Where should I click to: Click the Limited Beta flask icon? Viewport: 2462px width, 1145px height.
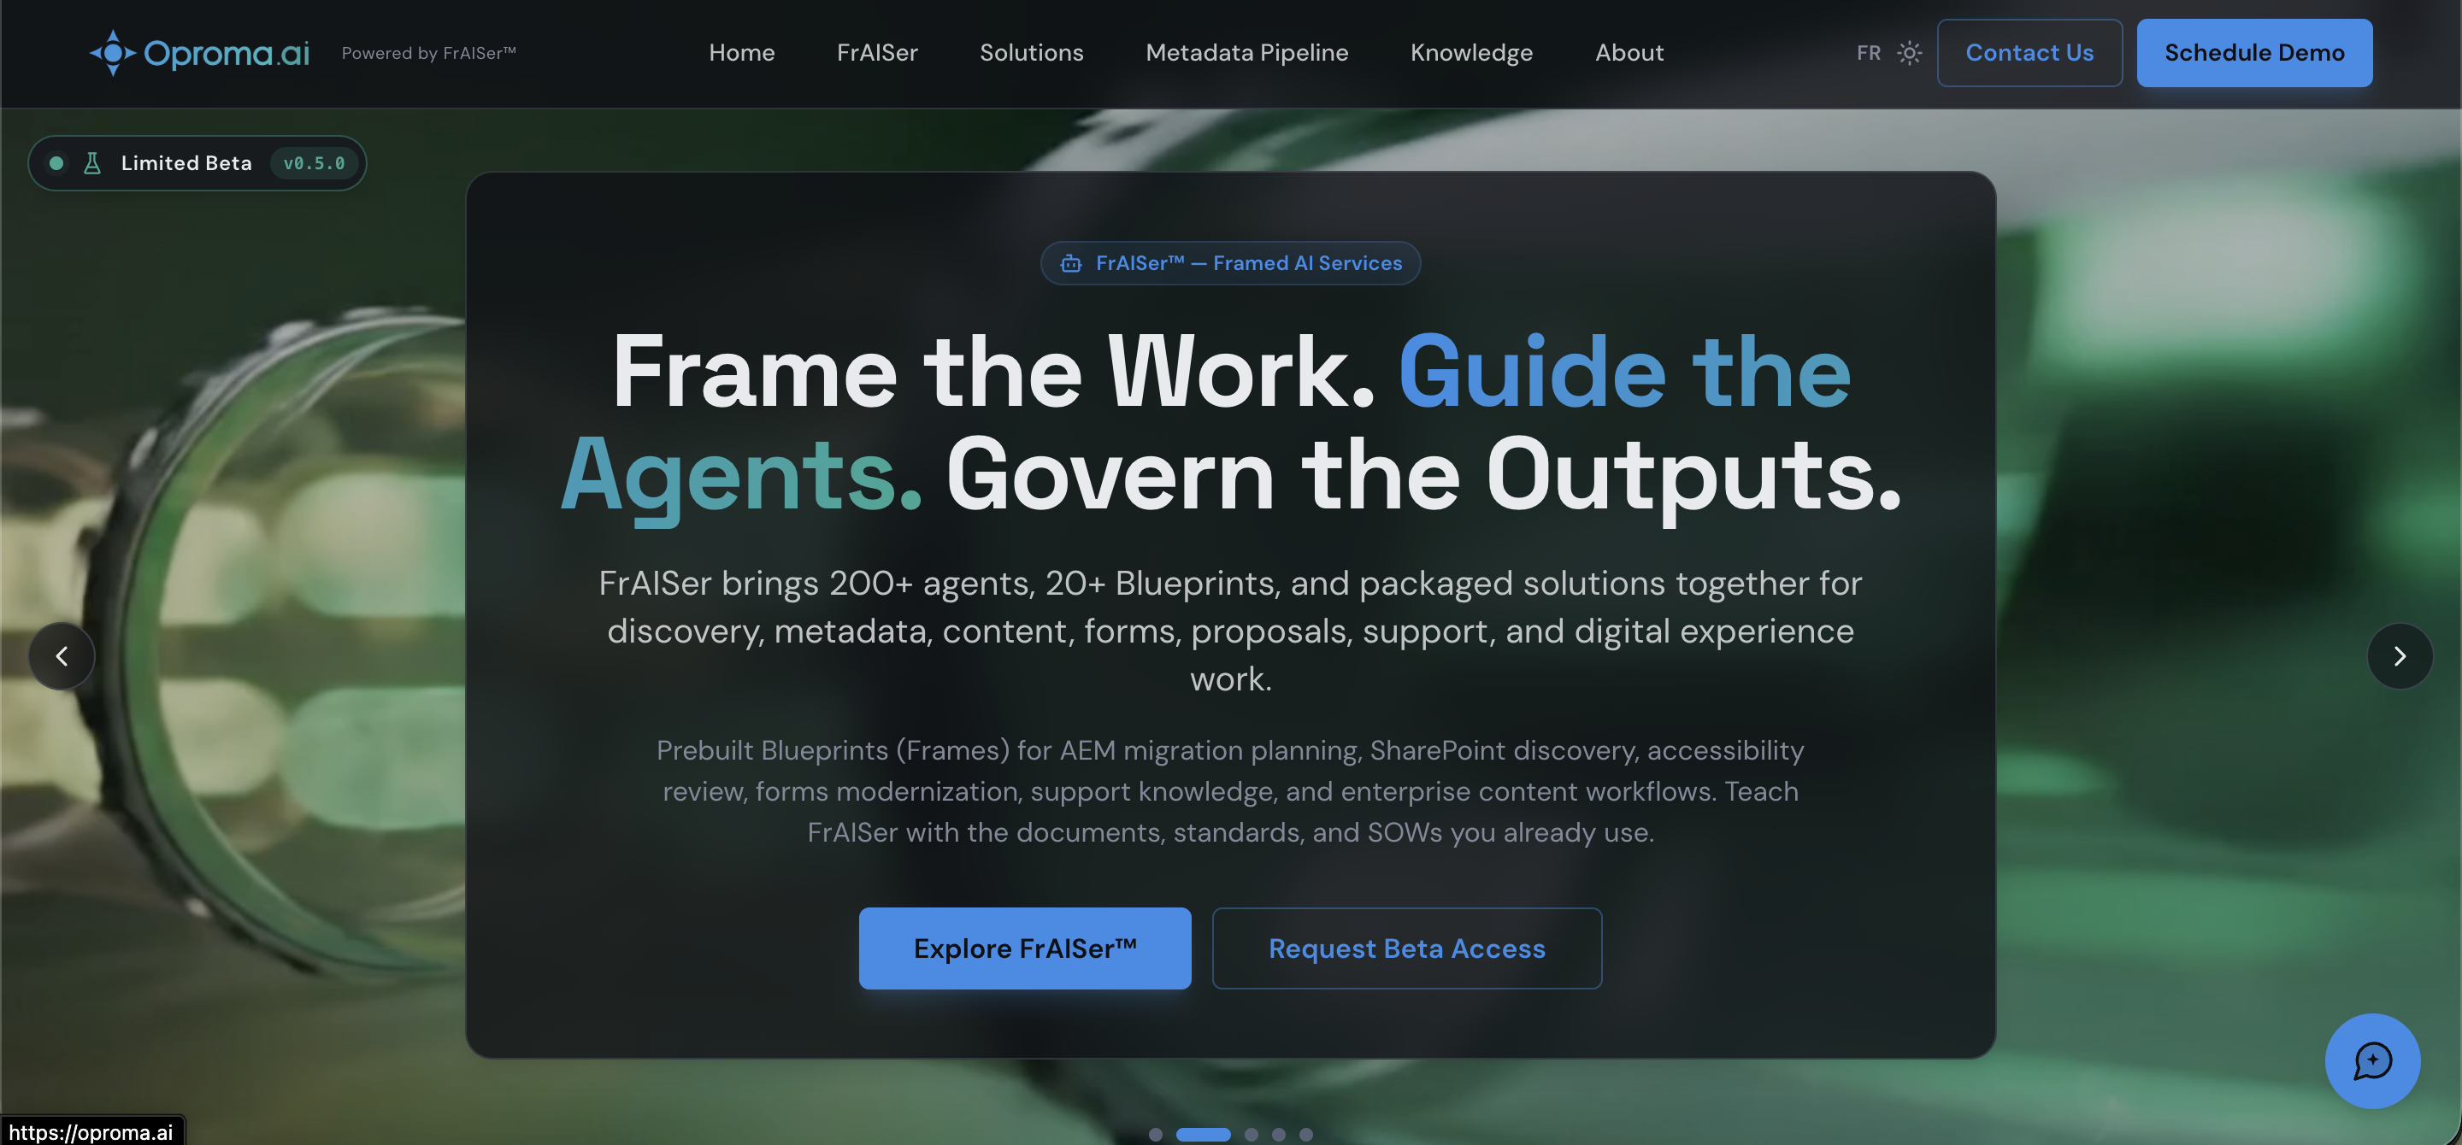pyautogui.click(x=92, y=163)
